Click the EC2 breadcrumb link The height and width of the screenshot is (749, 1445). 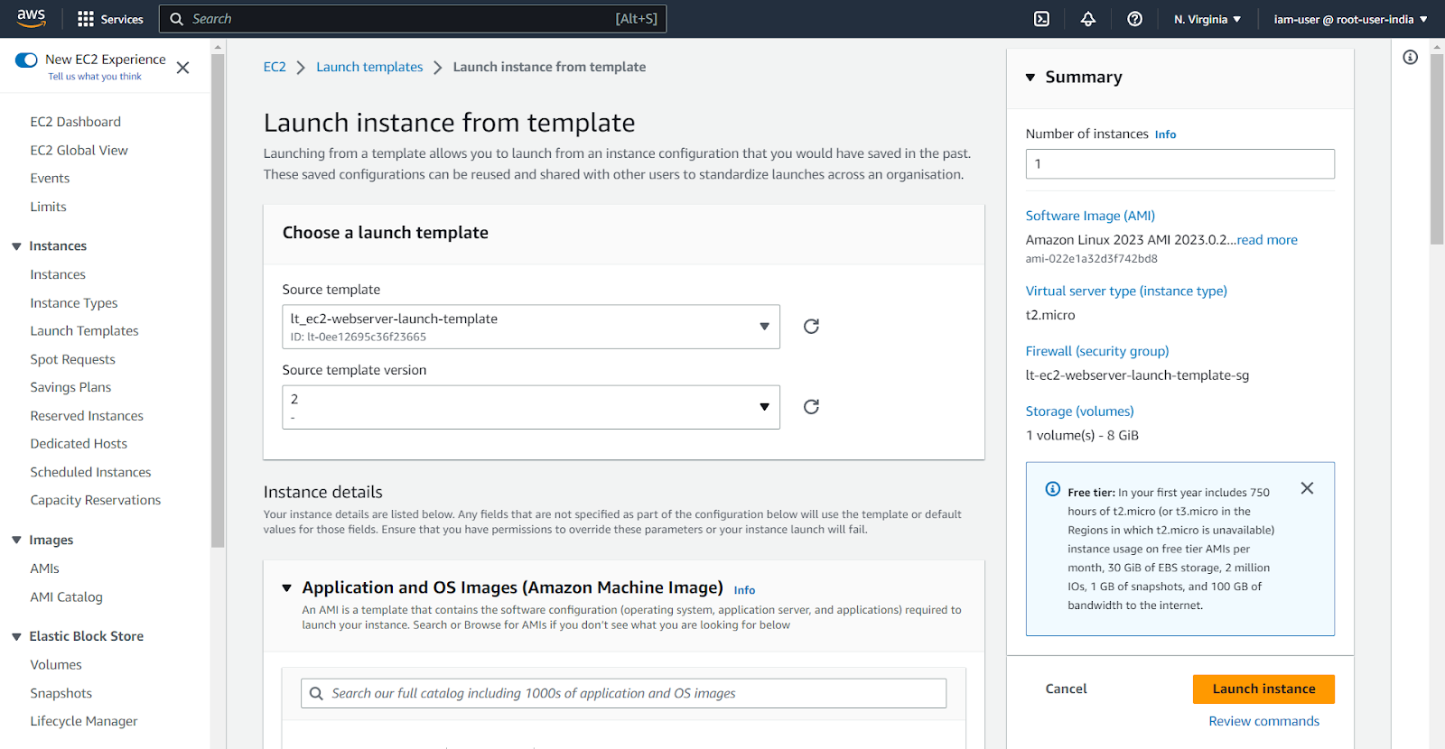(275, 67)
